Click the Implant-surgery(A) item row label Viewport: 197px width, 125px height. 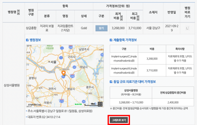[x=124, y=70]
